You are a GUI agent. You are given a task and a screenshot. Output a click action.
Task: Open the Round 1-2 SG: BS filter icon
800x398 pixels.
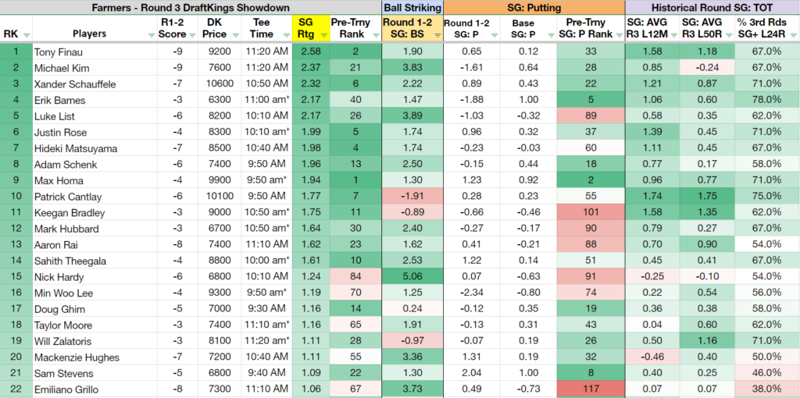tap(437, 35)
